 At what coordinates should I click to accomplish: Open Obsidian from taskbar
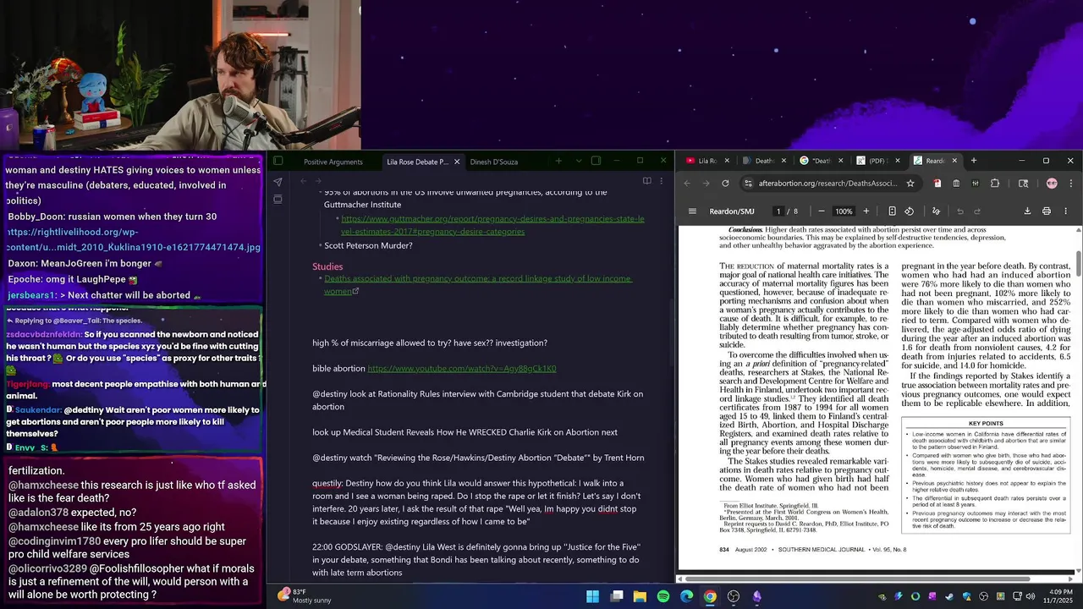(756, 596)
